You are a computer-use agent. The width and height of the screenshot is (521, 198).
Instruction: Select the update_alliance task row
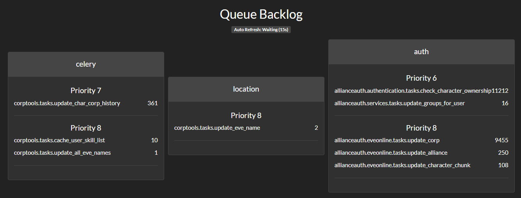coord(391,153)
